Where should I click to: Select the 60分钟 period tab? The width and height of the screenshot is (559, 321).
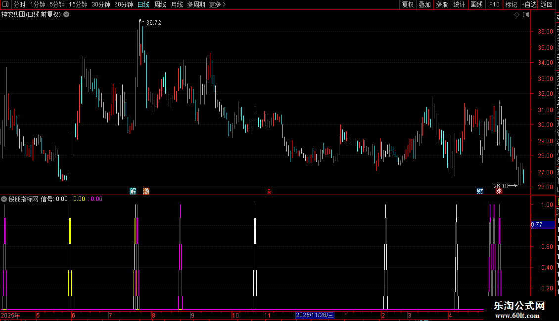pyautogui.click(x=124, y=4)
